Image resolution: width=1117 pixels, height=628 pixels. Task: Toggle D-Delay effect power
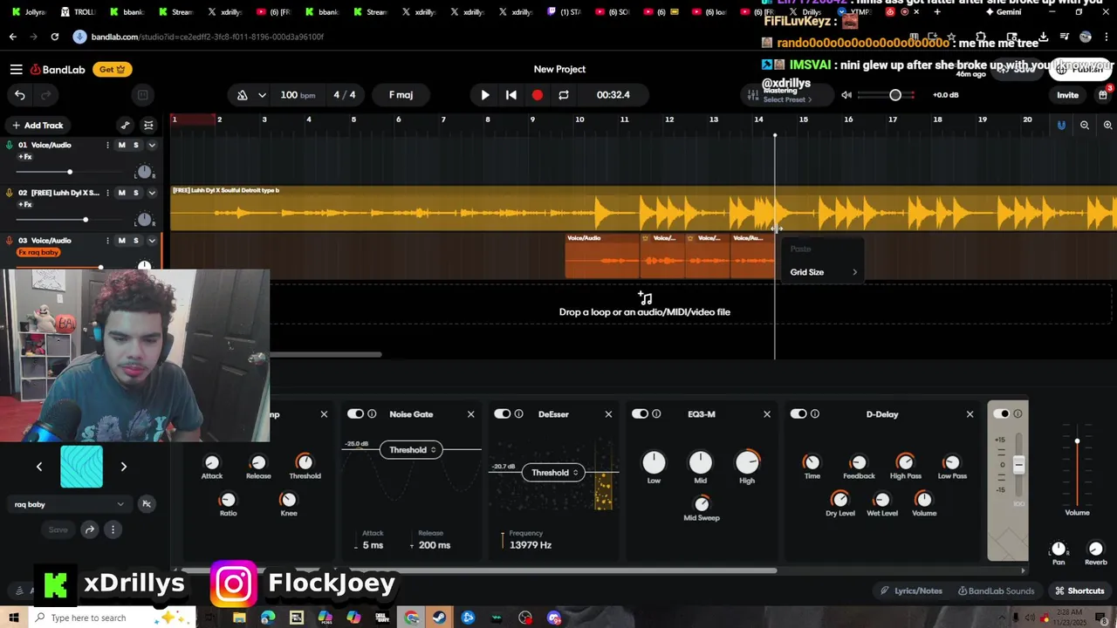(x=798, y=414)
